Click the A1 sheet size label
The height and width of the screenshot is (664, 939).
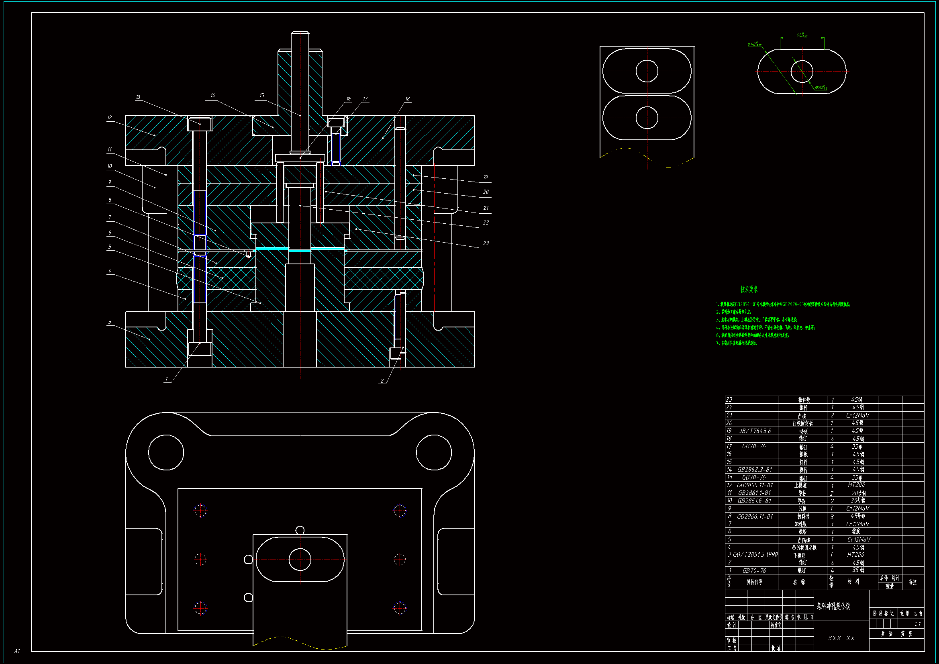click(x=17, y=650)
